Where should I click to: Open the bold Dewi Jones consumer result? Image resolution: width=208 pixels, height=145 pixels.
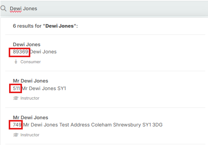(27, 45)
